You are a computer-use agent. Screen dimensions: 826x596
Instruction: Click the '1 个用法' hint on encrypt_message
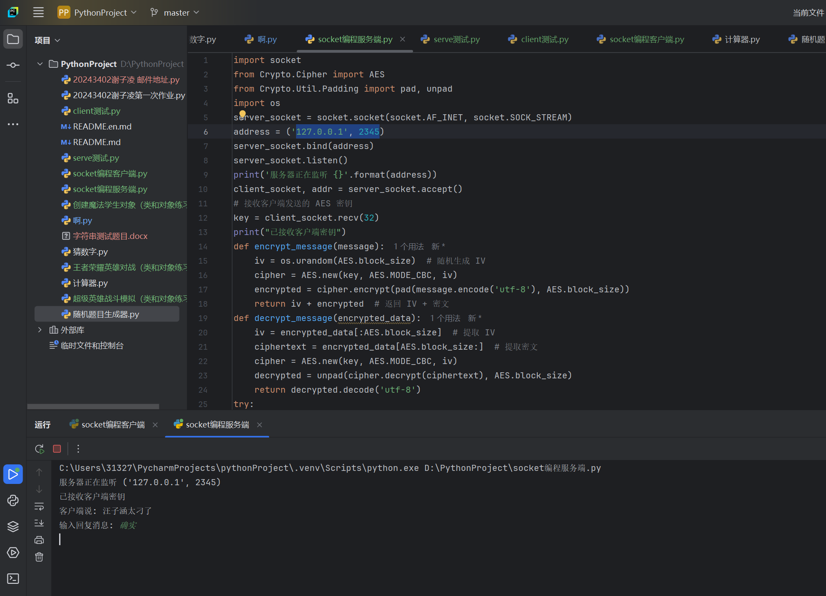point(409,247)
